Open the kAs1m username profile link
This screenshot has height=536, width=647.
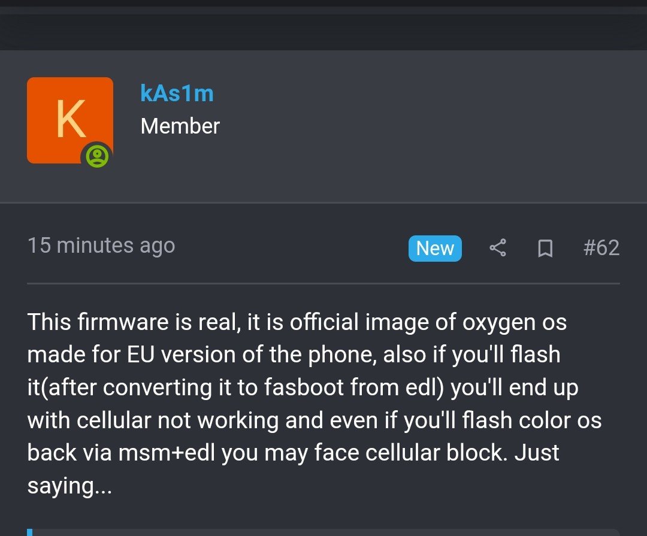tap(177, 93)
